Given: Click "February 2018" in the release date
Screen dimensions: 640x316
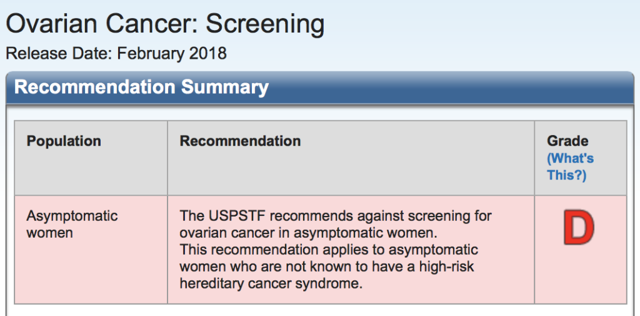Looking at the screenshot, I should click(x=171, y=53).
